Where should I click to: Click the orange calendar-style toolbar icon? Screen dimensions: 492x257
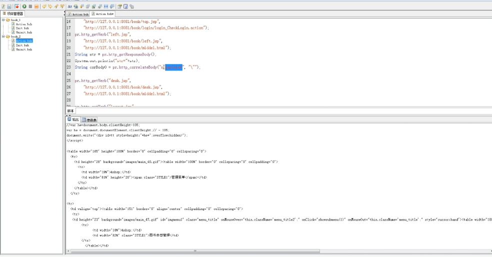(x=37, y=6)
